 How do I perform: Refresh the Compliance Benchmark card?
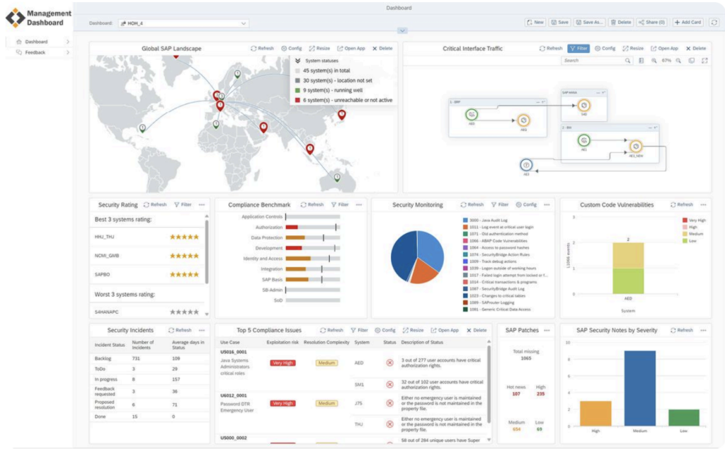pyautogui.click(x=312, y=205)
